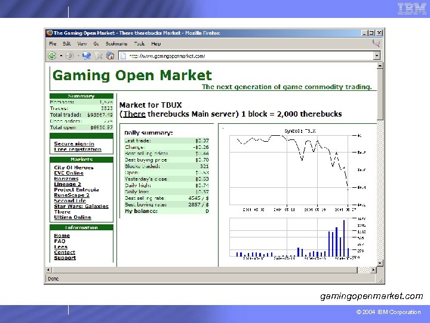Image resolution: width=430 pixels, height=323 pixels.
Task: Open the Tools menu
Action: coord(139,44)
